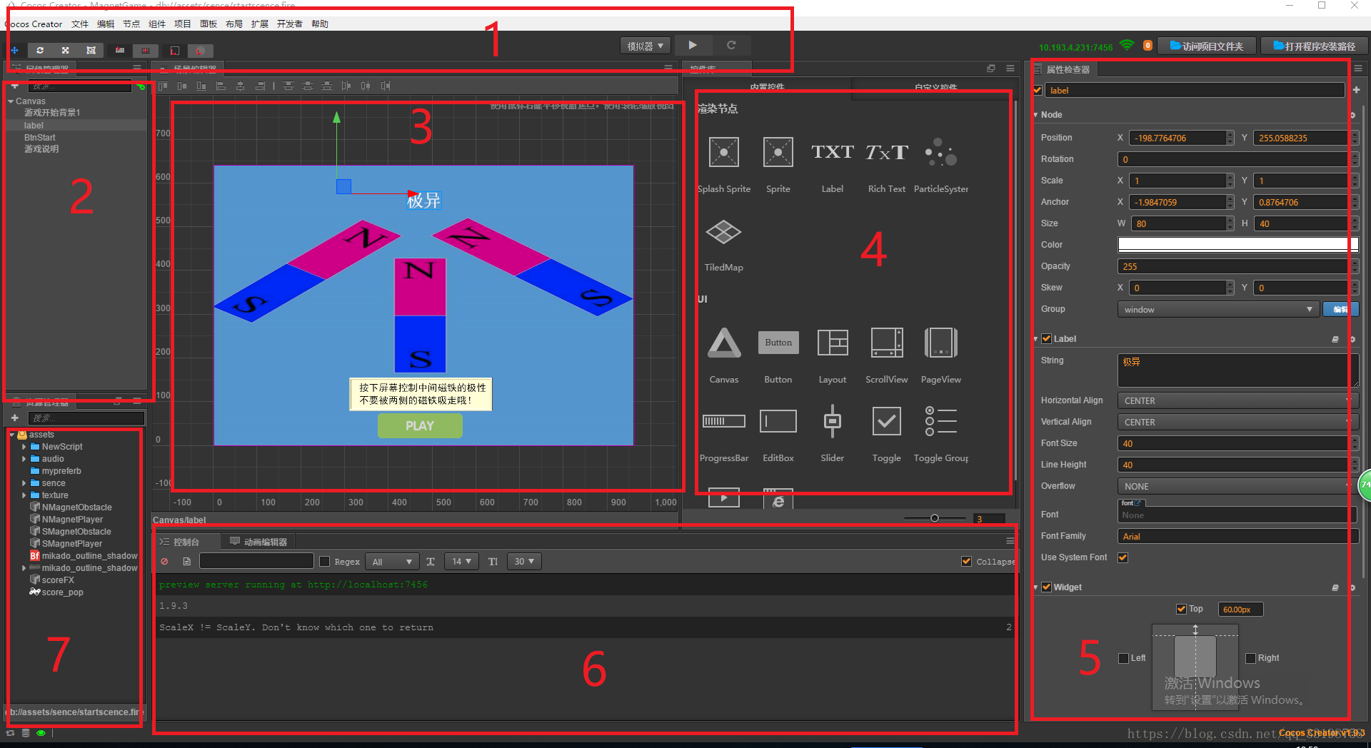The image size is (1371, 748).
Task: Toggle Widget Top alignment checkbox
Action: click(x=1181, y=609)
